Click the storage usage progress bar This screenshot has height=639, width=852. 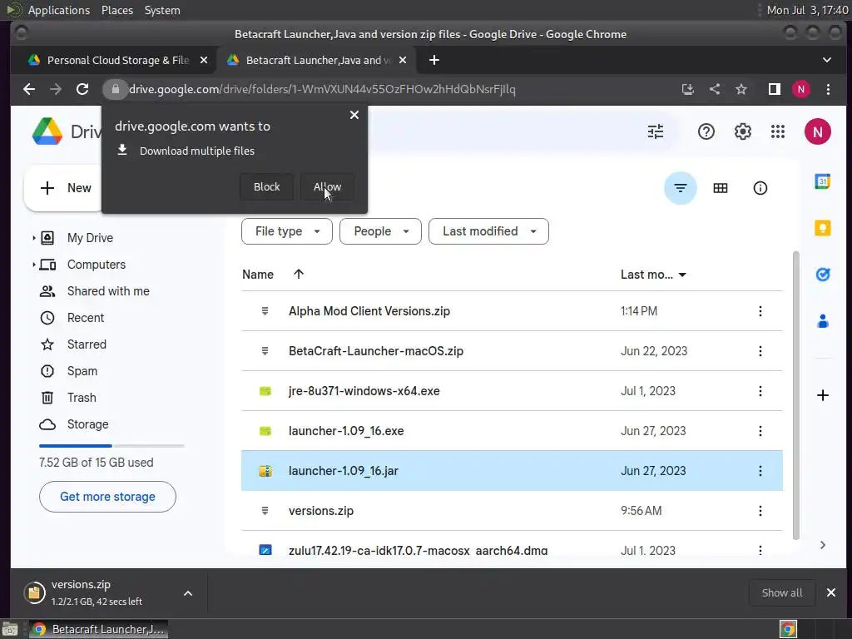[x=111, y=446]
